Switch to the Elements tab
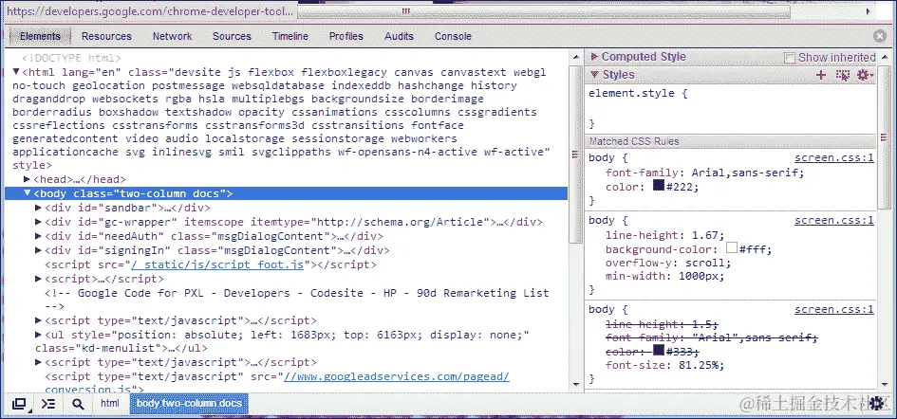 click(x=40, y=36)
